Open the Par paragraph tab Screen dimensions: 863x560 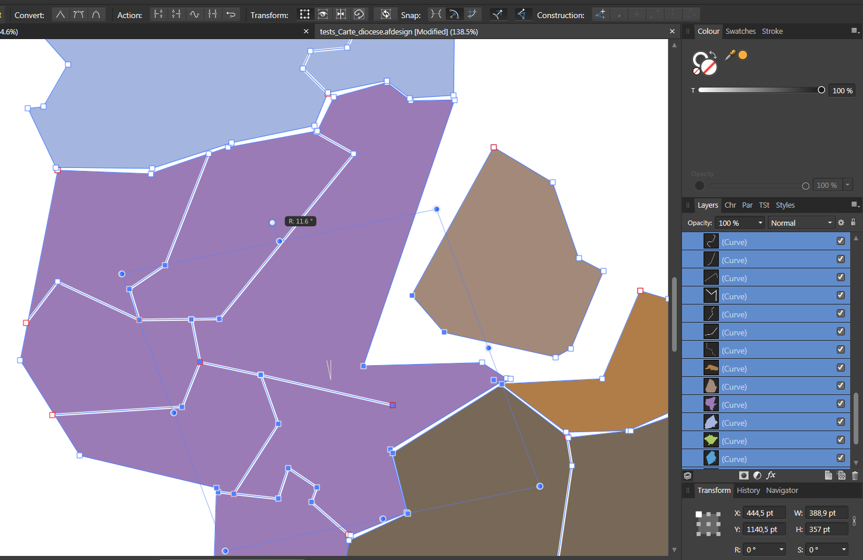(747, 205)
